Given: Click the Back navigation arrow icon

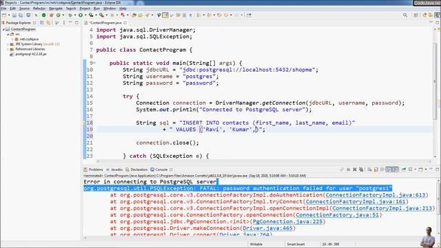Looking at the screenshot, I should click(226, 15).
